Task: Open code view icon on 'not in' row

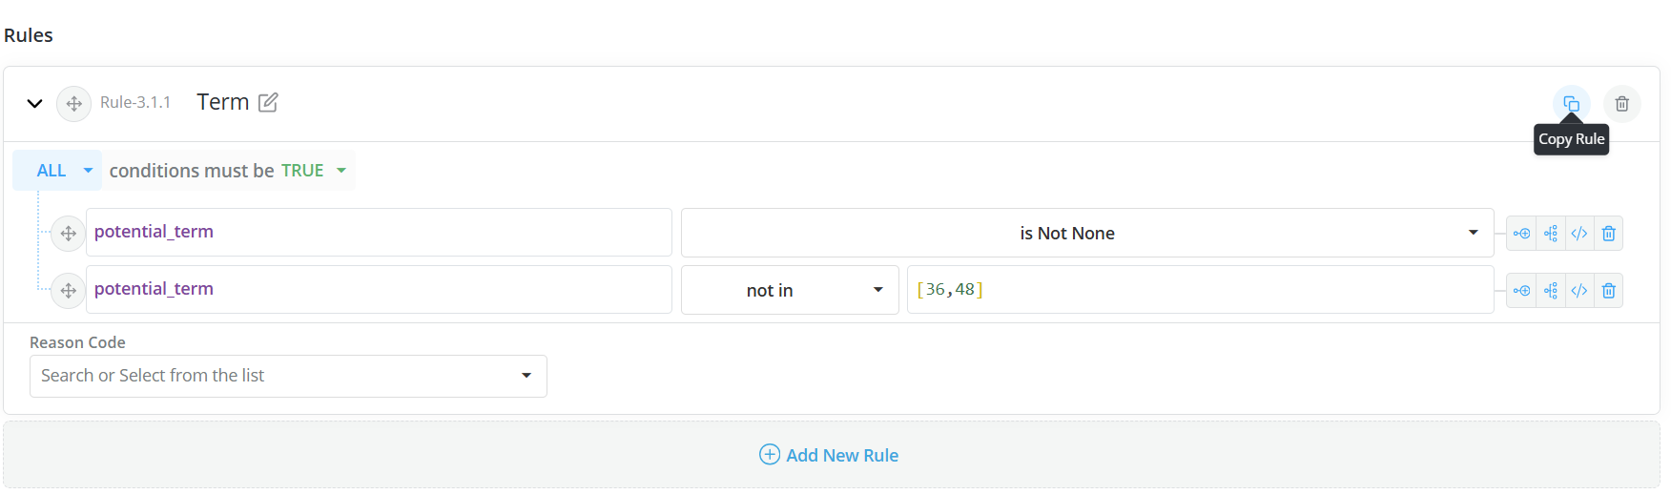Action: (x=1579, y=291)
